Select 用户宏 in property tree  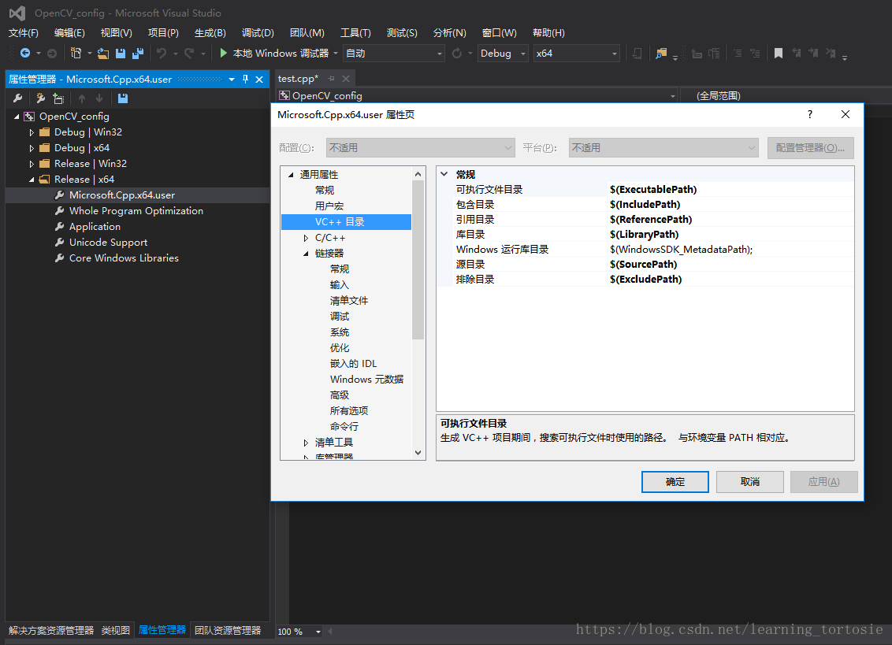click(329, 206)
